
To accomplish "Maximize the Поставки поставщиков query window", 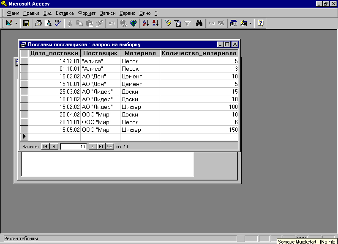I will click(x=227, y=44).
